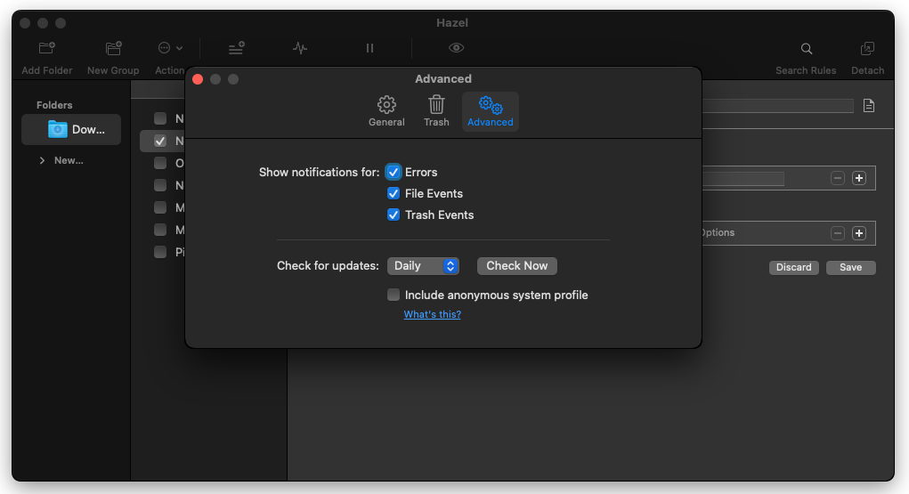
Task: Click the pause icon in toolbar
Action: coord(369,48)
